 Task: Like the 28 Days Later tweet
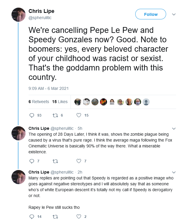[x=79, y=161]
